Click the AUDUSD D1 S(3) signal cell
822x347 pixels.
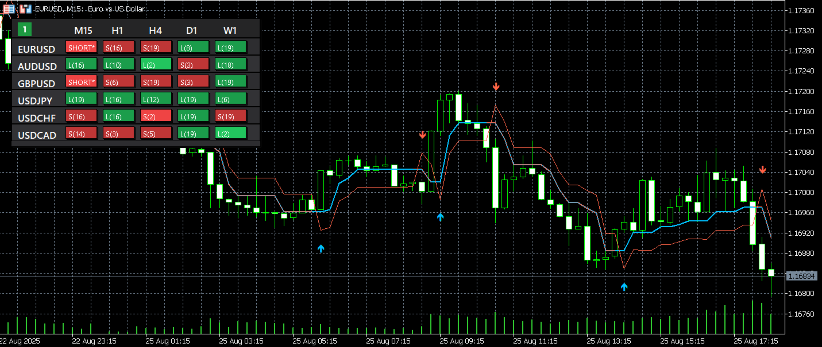[x=194, y=64]
